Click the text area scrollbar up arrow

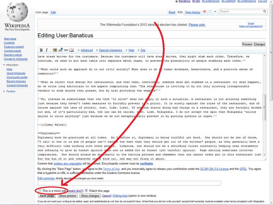[264, 56]
